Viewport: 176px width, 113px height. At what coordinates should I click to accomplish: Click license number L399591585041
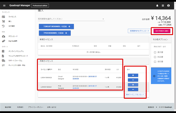46,87
